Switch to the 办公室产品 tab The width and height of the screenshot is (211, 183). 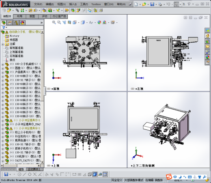click(59, 16)
